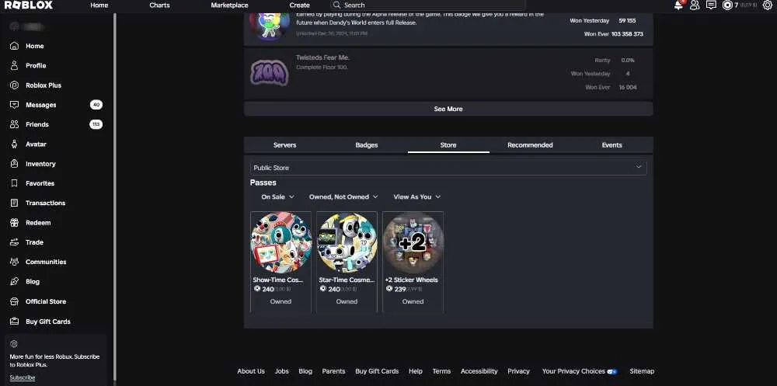Image resolution: width=777 pixels, height=386 pixels.
Task: Open the notifications bell icon
Action: pos(678,5)
